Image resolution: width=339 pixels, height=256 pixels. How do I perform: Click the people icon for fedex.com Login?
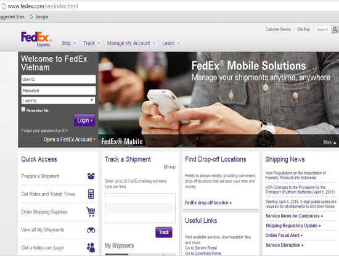(x=91, y=247)
